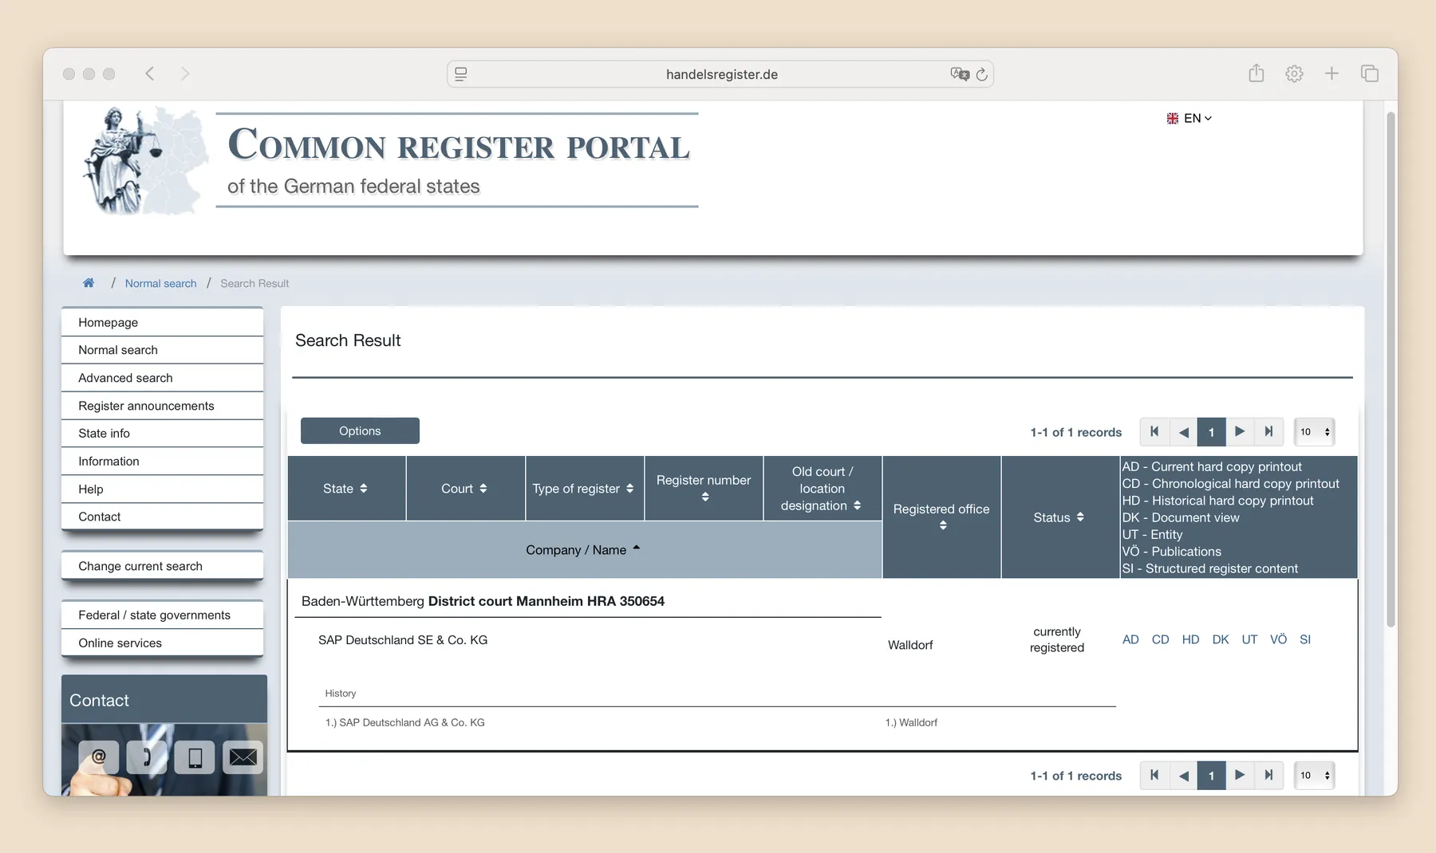Screen dimensions: 1436x853
Task: Jump to last page in top paginator
Action: 1268,431
